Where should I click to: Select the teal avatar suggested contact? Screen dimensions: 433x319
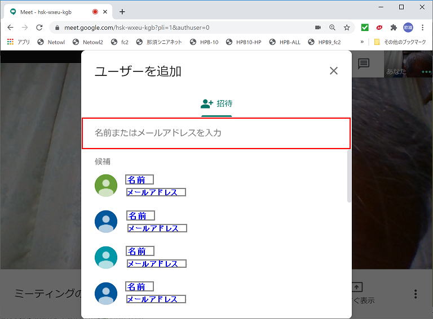point(106,257)
